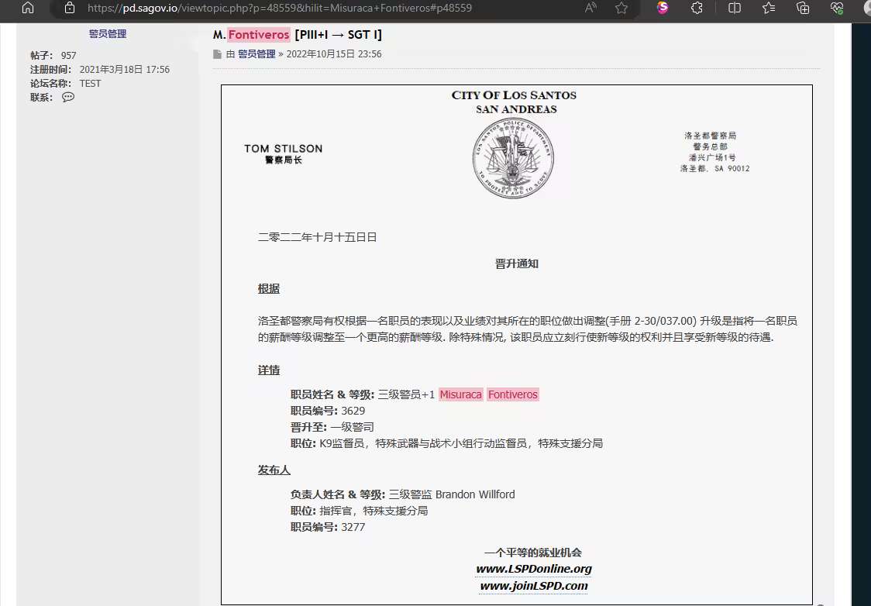Open the www.joinLSPD.com link
The image size is (871, 606).
pyautogui.click(x=533, y=586)
